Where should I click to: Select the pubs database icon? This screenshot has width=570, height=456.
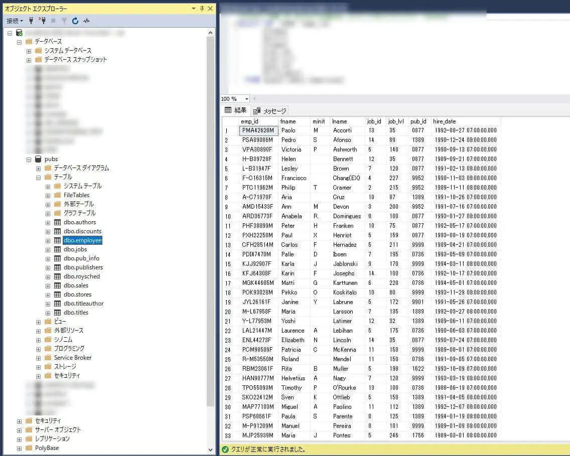coord(38,159)
